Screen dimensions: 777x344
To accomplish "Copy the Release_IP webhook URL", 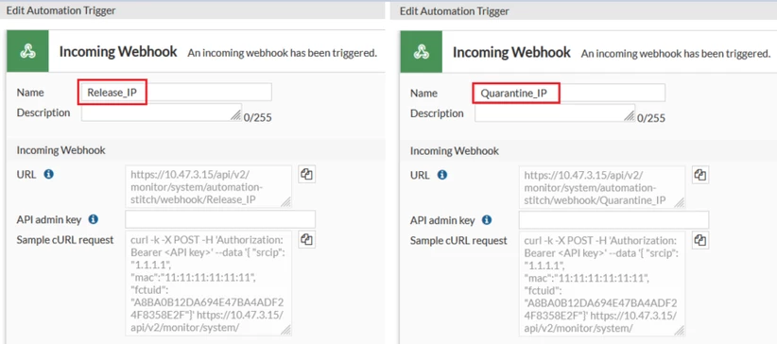I will click(307, 175).
